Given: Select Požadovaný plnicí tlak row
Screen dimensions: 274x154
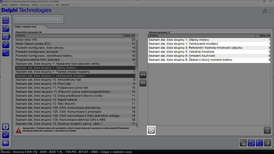Looking at the screenshot, I should click(x=75, y=88).
